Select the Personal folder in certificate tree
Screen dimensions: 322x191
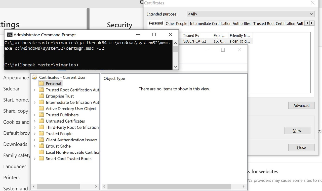click(53, 84)
